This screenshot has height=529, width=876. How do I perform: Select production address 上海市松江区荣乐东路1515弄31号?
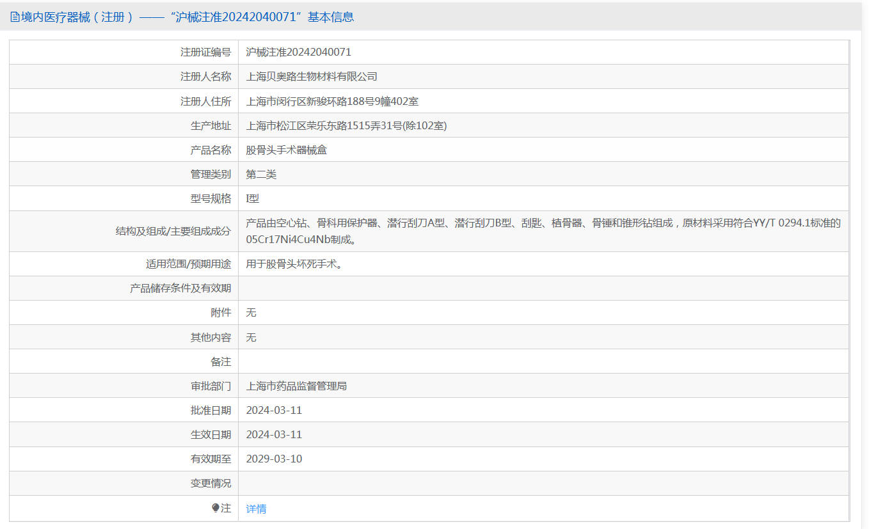point(346,125)
